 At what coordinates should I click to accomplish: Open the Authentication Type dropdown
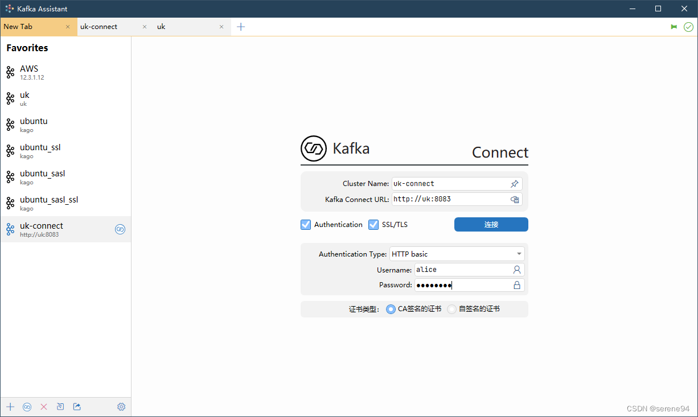tap(457, 254)
